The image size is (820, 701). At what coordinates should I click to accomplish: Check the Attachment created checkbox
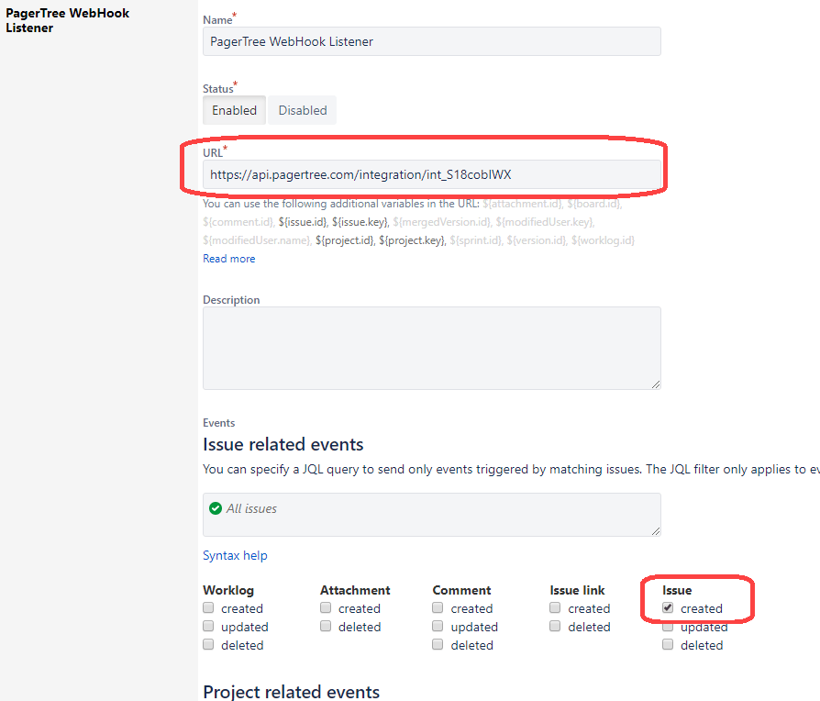pyautogui.click(x=326, y=608)
